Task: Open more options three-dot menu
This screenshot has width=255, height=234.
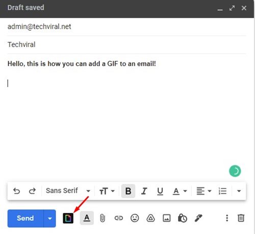Action: (227, 218)
